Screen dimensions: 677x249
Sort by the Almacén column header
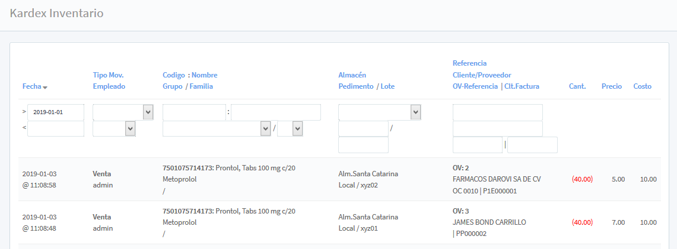(x=352, y=75)
